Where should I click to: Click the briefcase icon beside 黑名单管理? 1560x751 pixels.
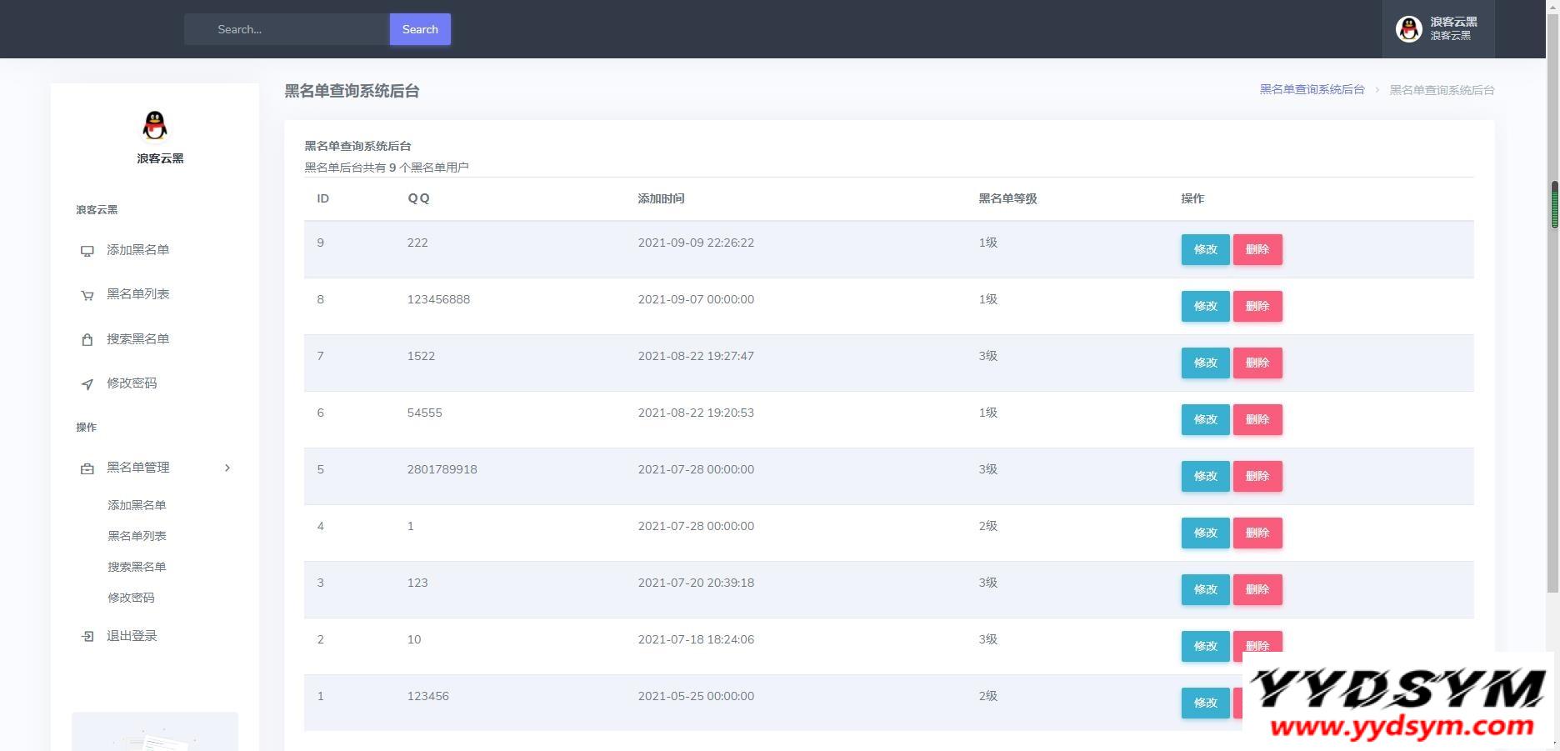coord(87,468)
